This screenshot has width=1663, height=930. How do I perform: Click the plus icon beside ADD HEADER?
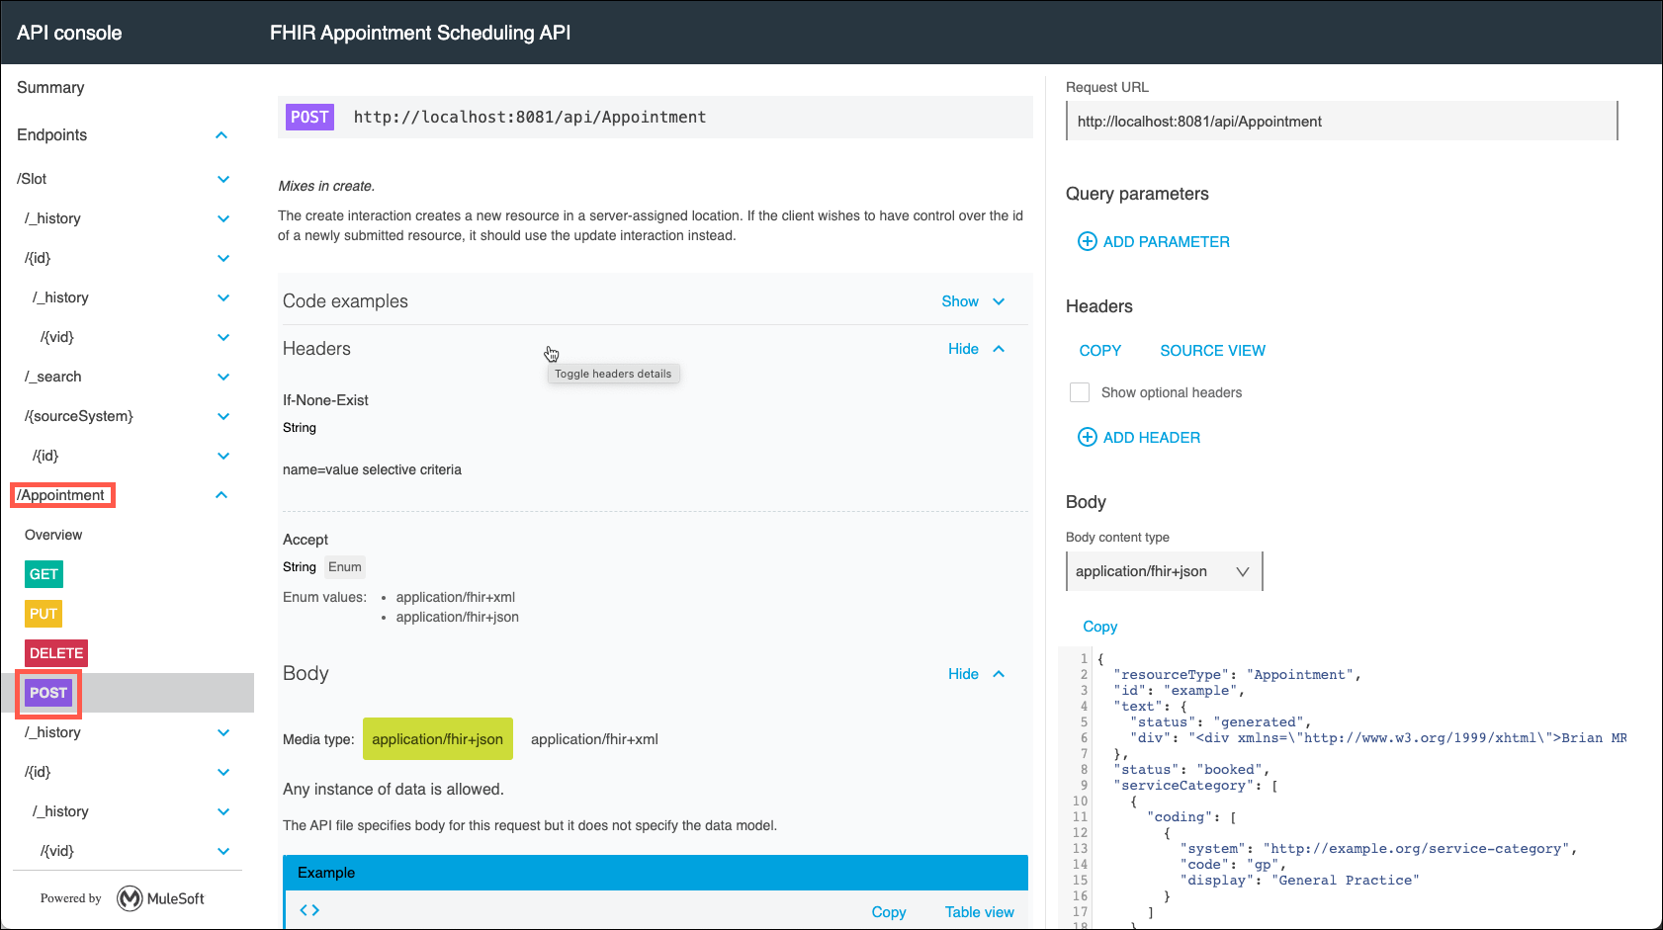point(1087,437)
